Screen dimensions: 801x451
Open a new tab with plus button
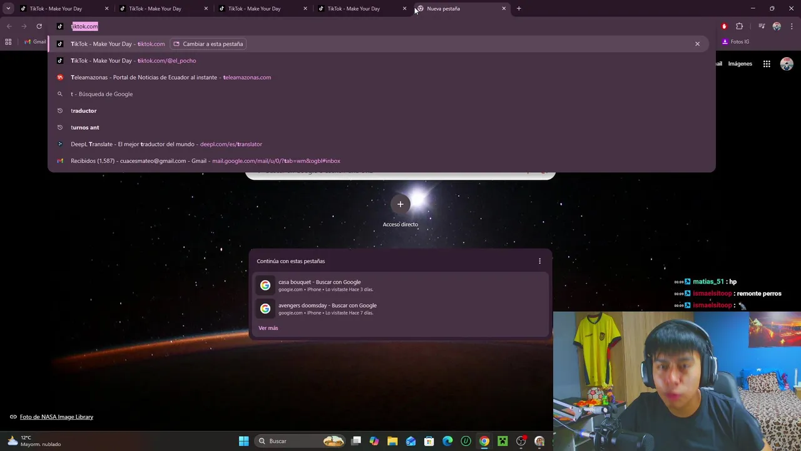[x=519, y=9]
